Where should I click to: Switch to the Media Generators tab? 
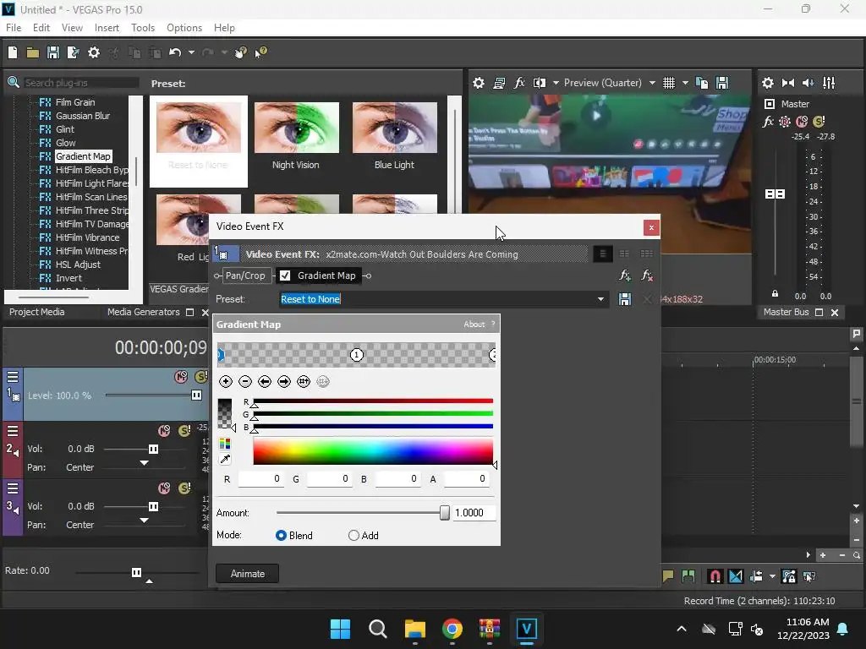click(x=144, y=312)
